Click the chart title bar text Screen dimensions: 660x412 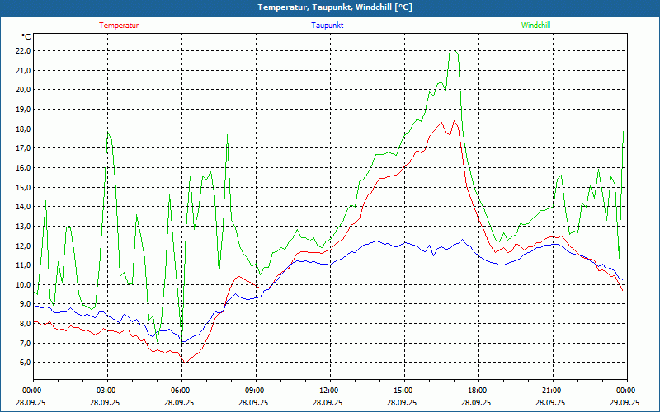[329, 7]
